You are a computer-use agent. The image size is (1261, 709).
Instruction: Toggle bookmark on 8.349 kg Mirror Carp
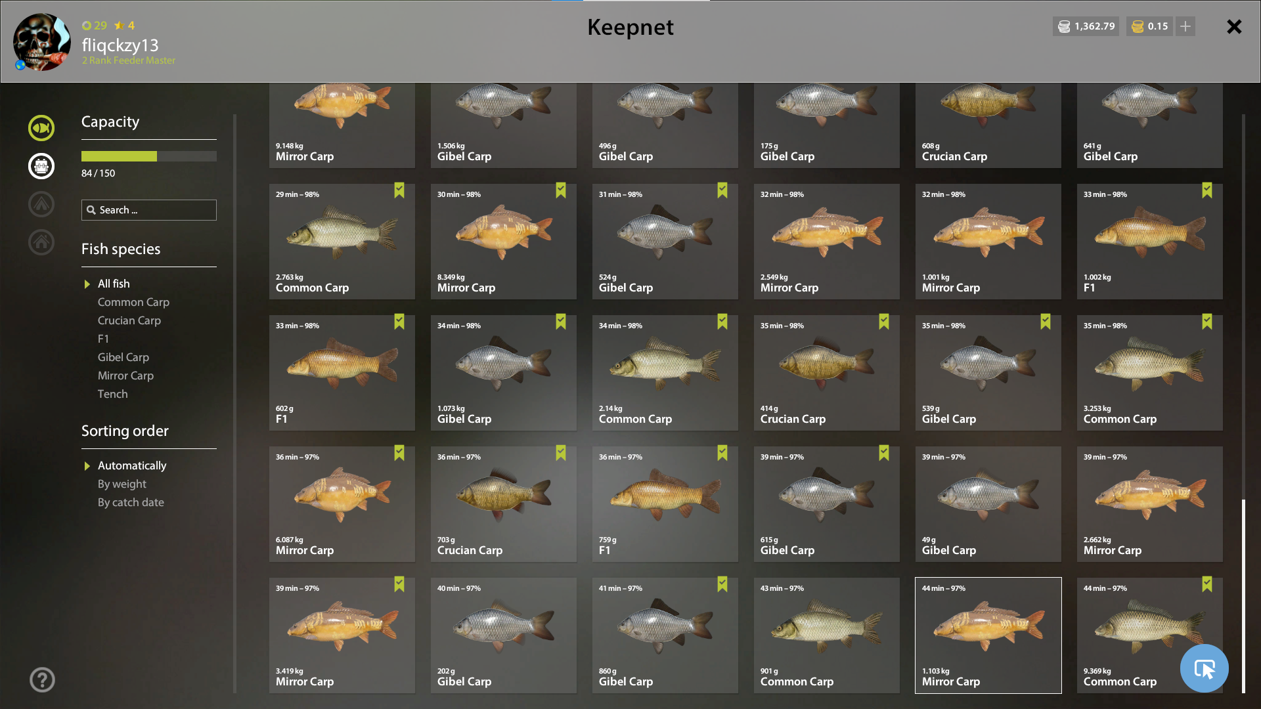point(561,190)
